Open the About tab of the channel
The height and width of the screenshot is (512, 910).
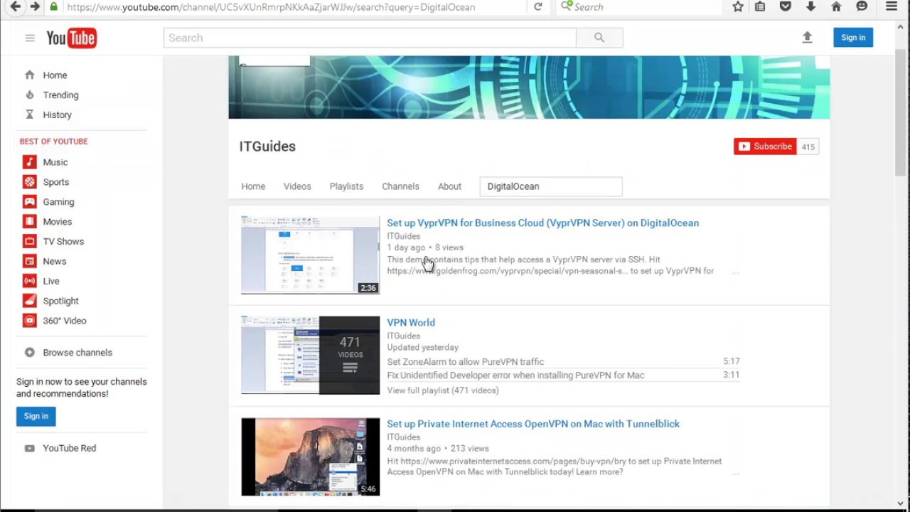[449, 186]
